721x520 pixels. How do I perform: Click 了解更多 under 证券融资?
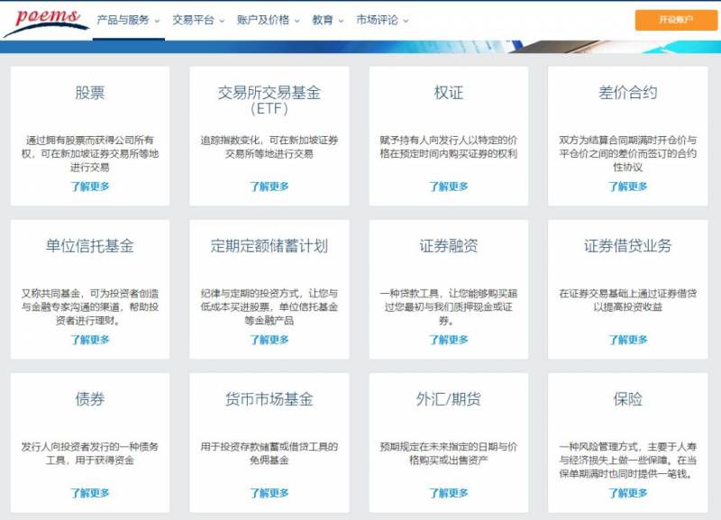(x=449, y=340)
